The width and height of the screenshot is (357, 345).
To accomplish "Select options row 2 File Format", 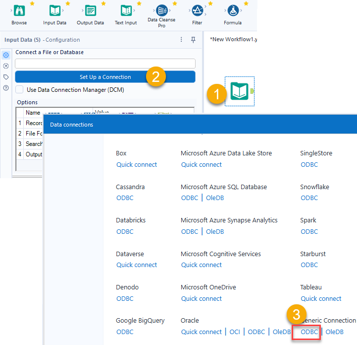I will [30, 134].
